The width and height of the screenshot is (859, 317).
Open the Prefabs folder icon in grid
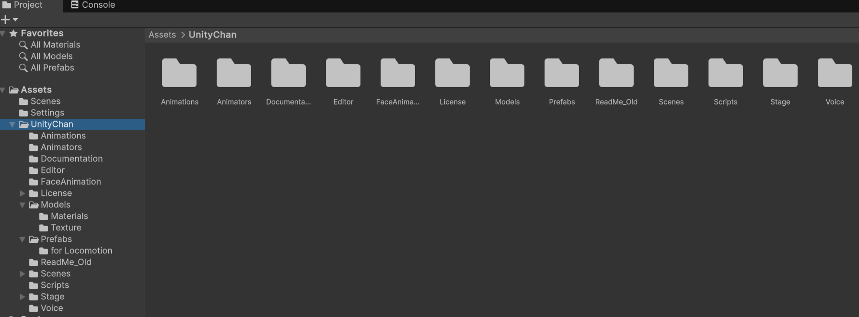coord(562,73)
